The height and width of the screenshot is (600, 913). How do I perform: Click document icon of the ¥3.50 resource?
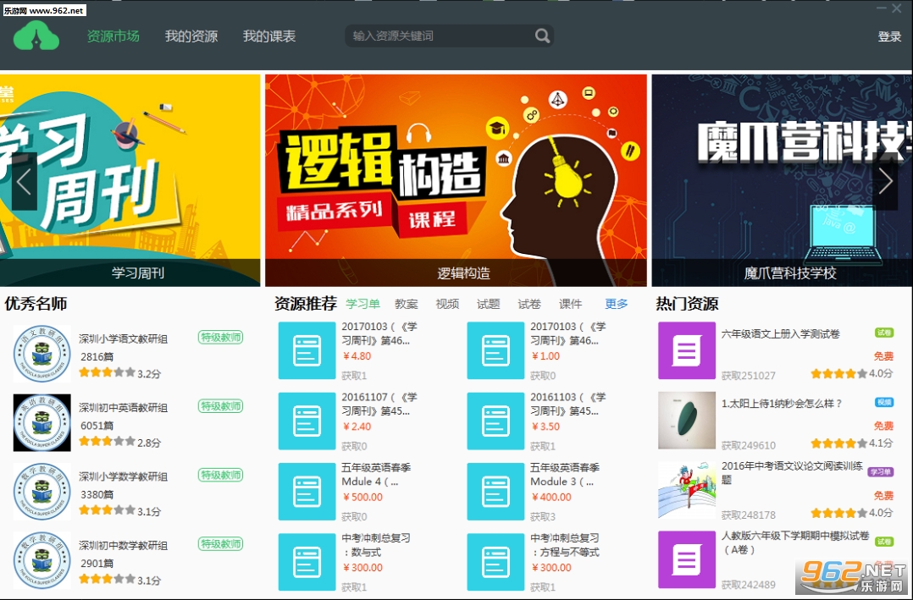click(495, 421)
